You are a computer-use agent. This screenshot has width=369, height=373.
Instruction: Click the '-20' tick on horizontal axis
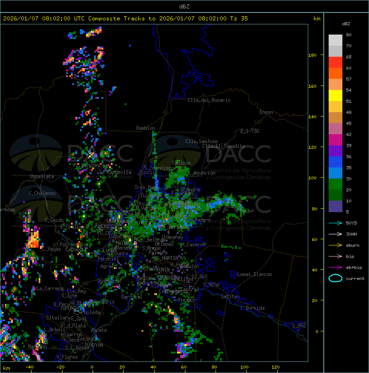[60, 367]
